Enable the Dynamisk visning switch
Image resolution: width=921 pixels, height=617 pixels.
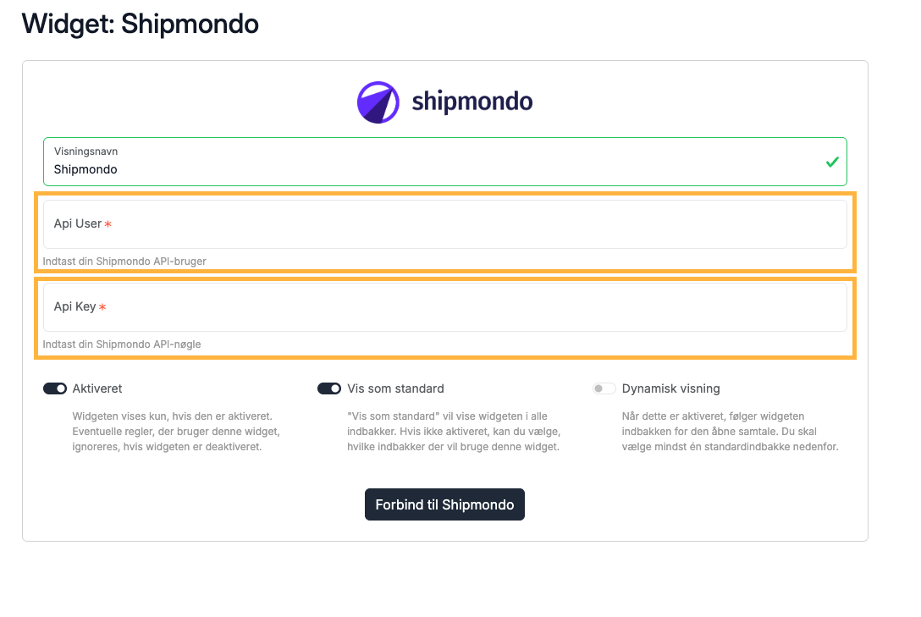[604, 388]
